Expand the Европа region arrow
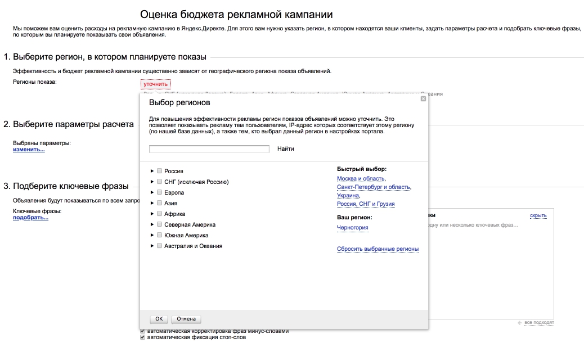This screenshot has width=584, height=347. (152, 192)
